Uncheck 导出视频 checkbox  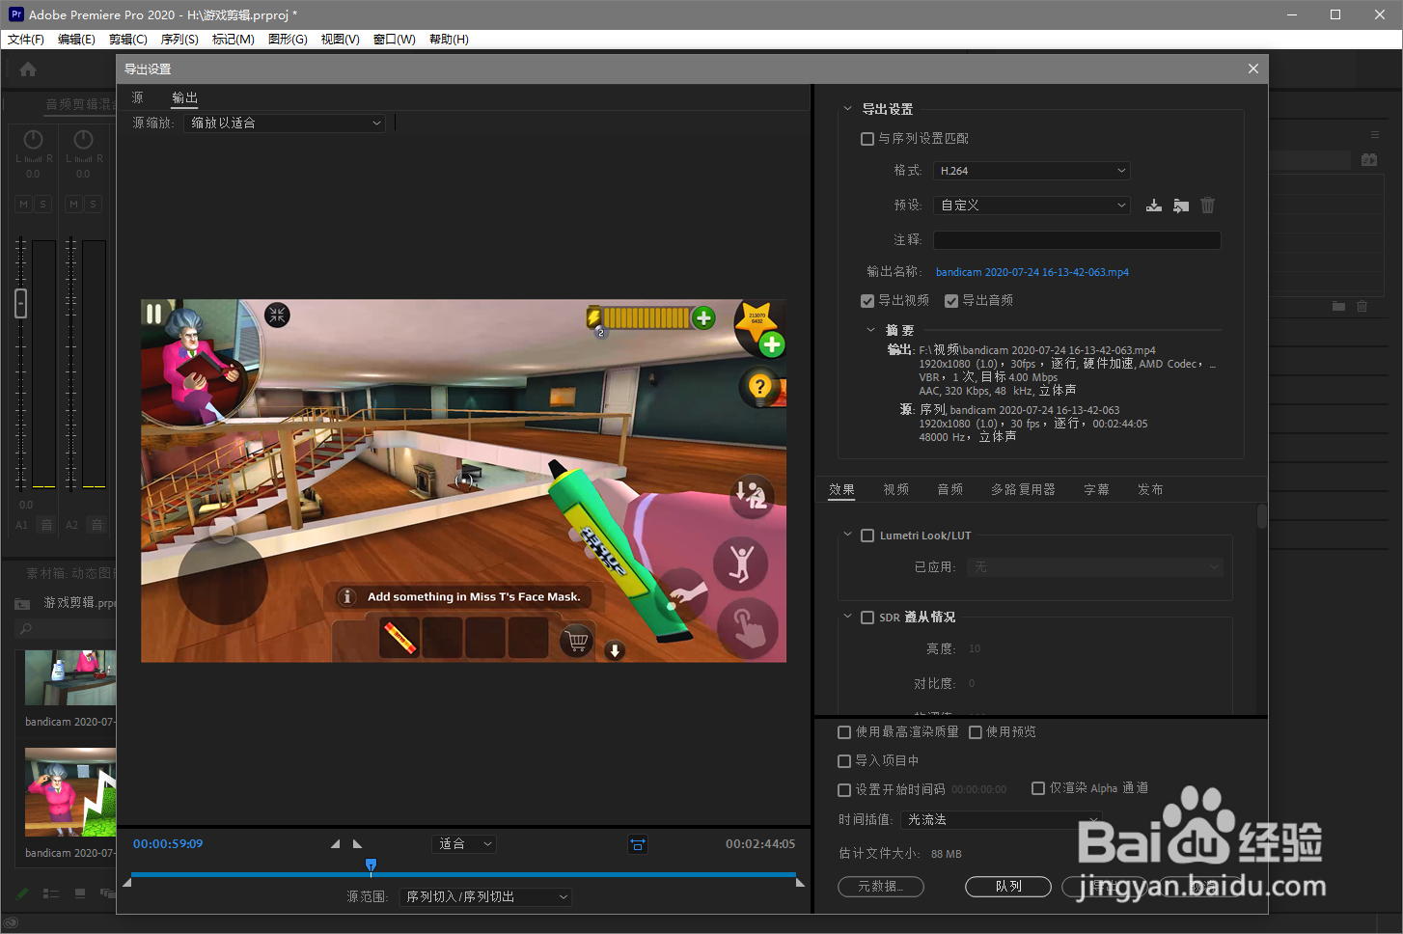click(867, 301)
